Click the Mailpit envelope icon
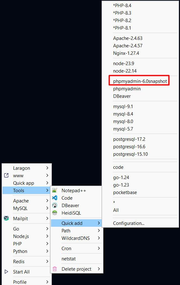 coord(6,218)
